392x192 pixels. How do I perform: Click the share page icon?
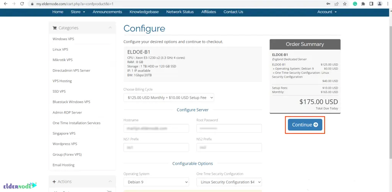point(336,4)
